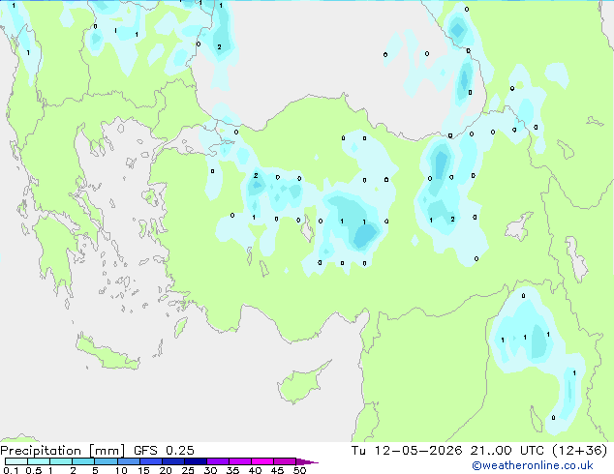This screenshot has height=474, width=614.
Task: Pick the legend swatch between 5 and 10
Action: tap(106, 461)
